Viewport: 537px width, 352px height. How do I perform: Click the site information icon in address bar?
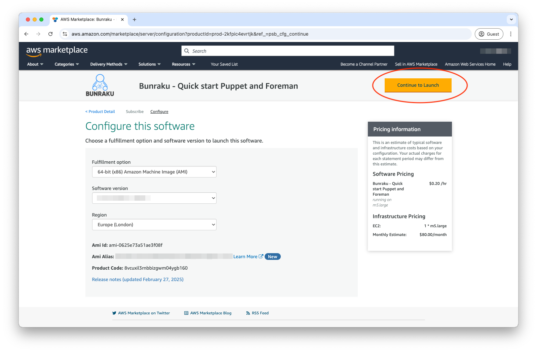coord(65,34)
